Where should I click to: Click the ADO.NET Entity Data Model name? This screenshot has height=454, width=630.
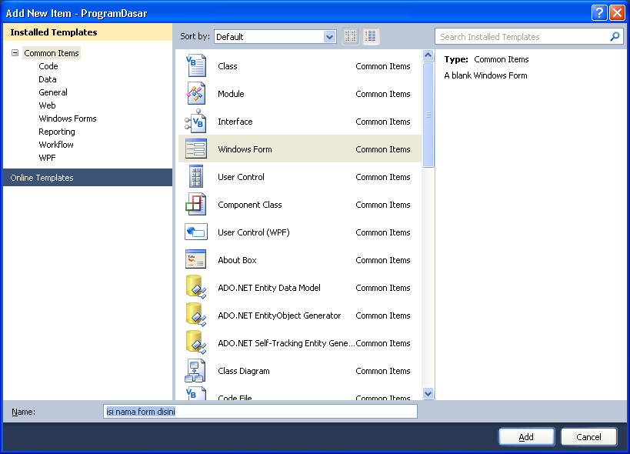pyautogui.click(x=269, y=288)
